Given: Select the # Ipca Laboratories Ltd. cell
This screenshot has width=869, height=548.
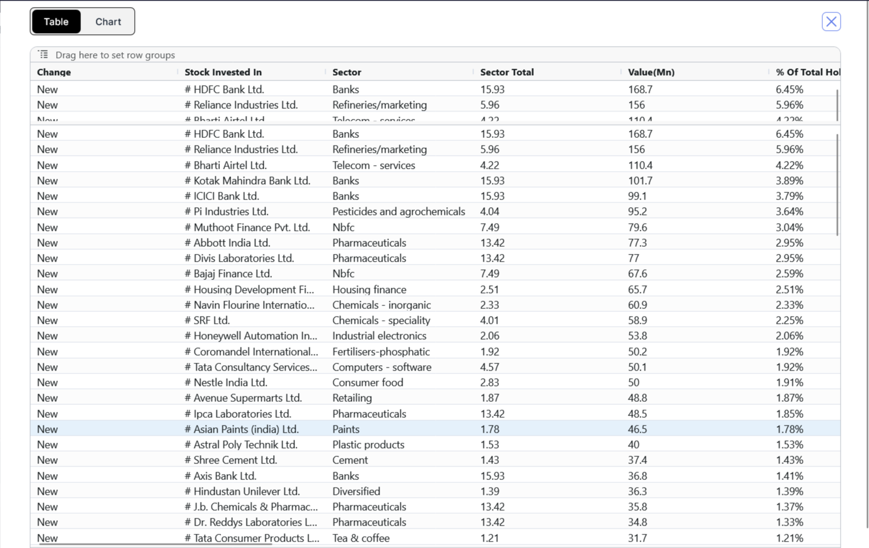Looking at the screenshot, I should (252, 414).
